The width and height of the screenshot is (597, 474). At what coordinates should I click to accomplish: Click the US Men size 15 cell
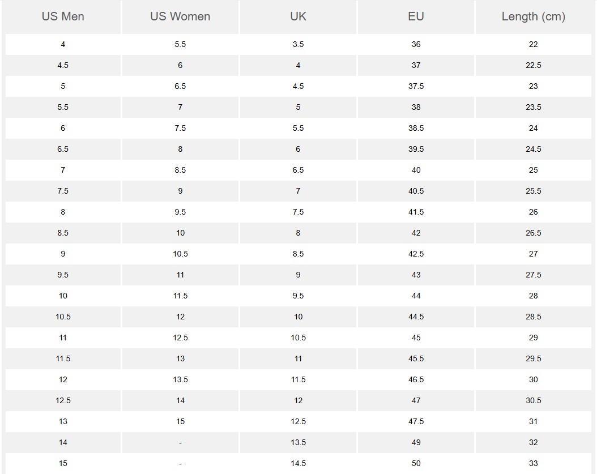[x=63, y=463]
